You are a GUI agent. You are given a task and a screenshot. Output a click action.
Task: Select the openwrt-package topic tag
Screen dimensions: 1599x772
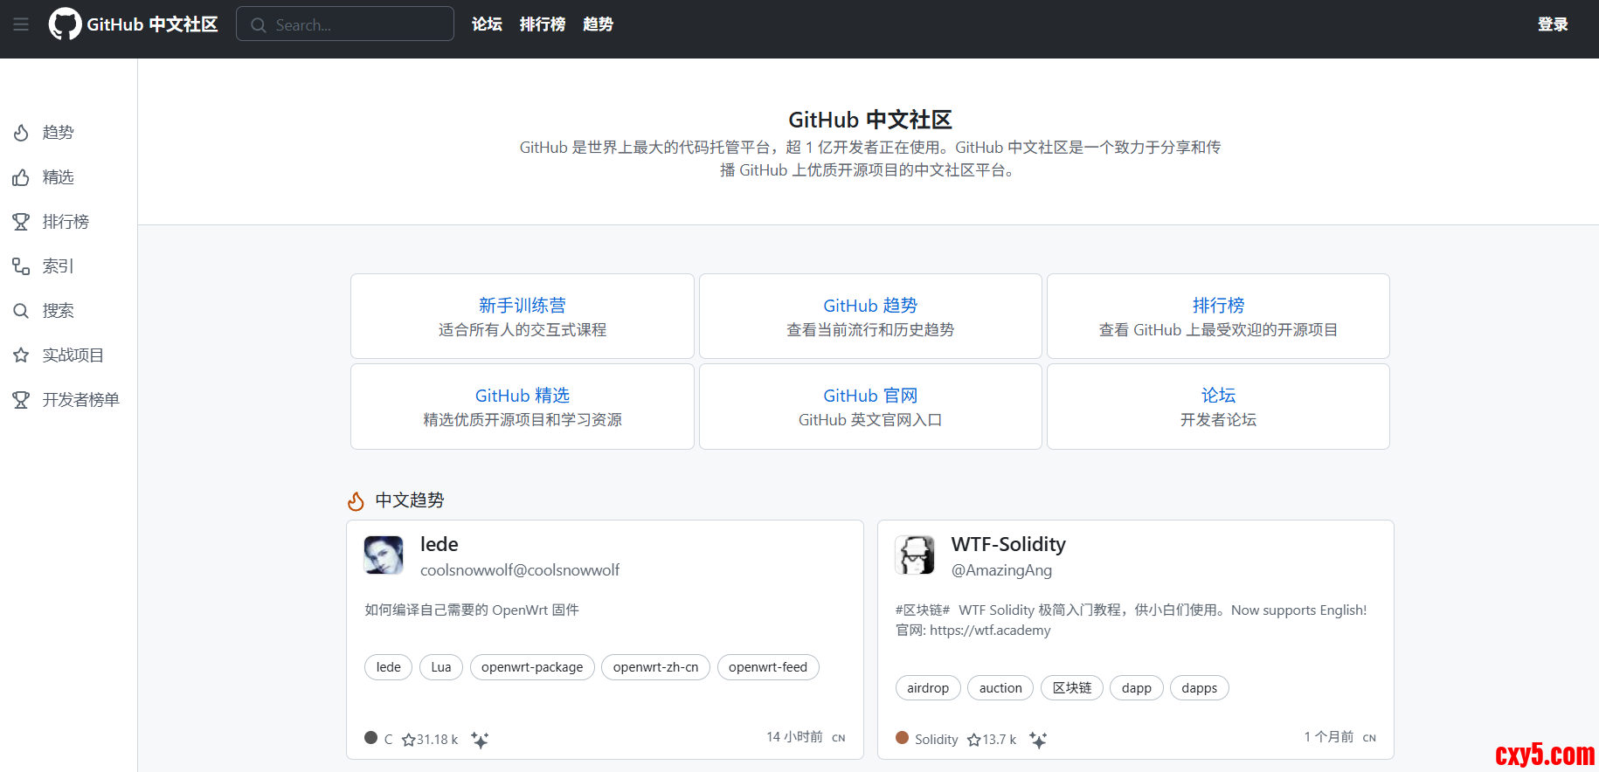click(x=531, y=667)
